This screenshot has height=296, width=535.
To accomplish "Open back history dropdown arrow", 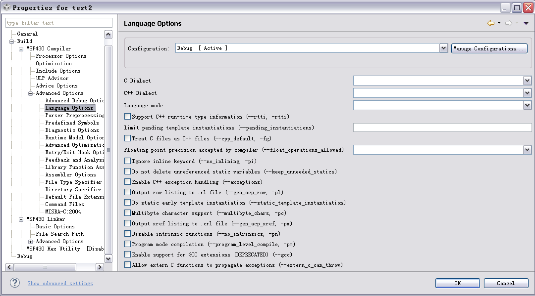I will pos(499,23).
